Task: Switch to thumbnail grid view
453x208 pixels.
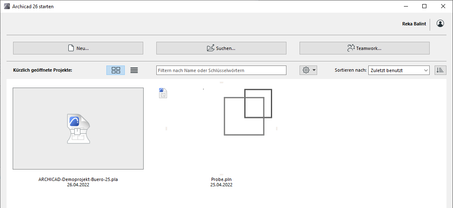Action: tap(115, 70)
